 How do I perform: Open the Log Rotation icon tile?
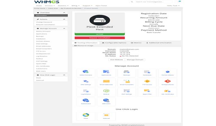pos(86,92)
